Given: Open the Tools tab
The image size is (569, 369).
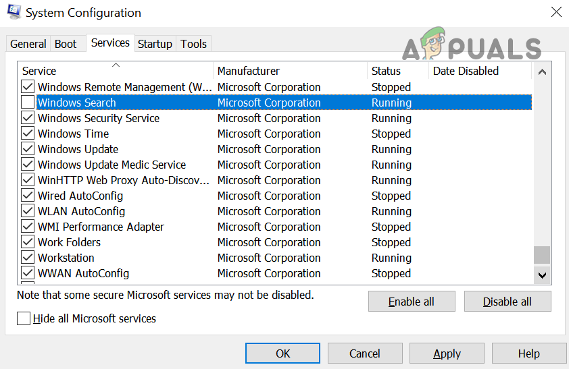Looking at the screenshot, I should tap(193, 44).
